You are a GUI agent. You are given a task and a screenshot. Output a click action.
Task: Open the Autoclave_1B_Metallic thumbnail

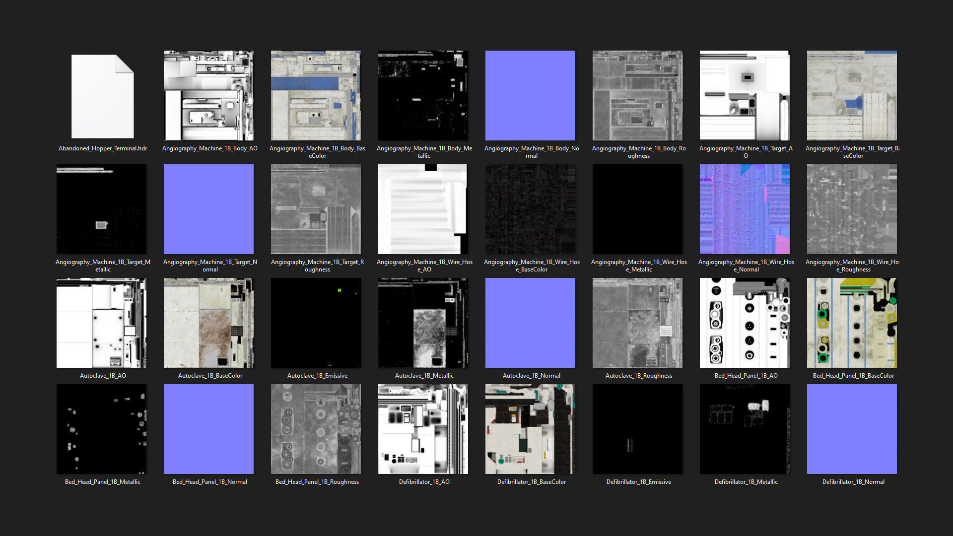click(x=423, y=323)
